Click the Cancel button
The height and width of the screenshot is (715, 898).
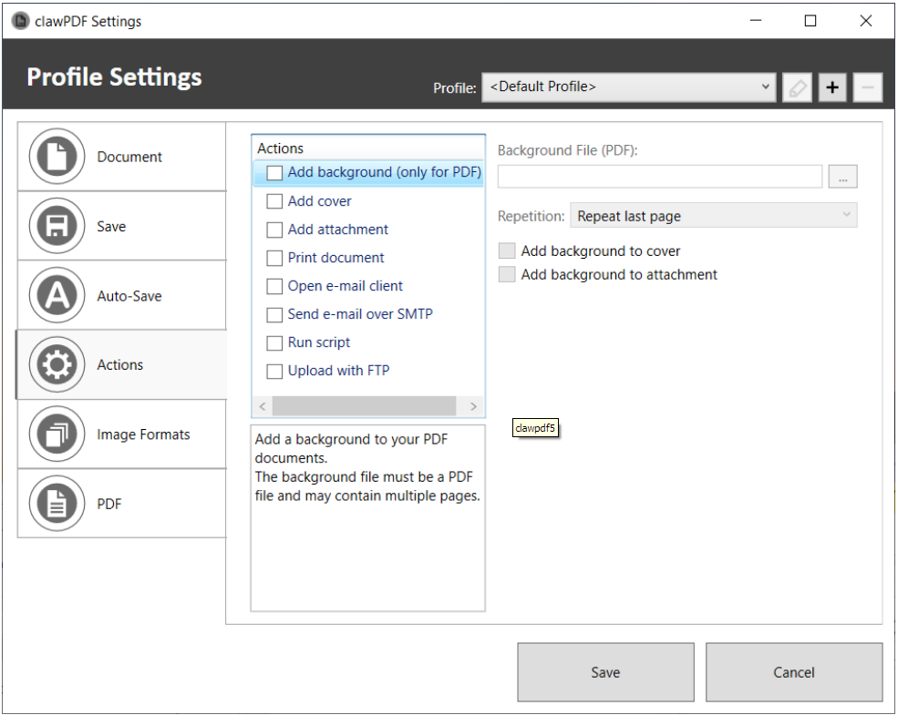(793, 672)
